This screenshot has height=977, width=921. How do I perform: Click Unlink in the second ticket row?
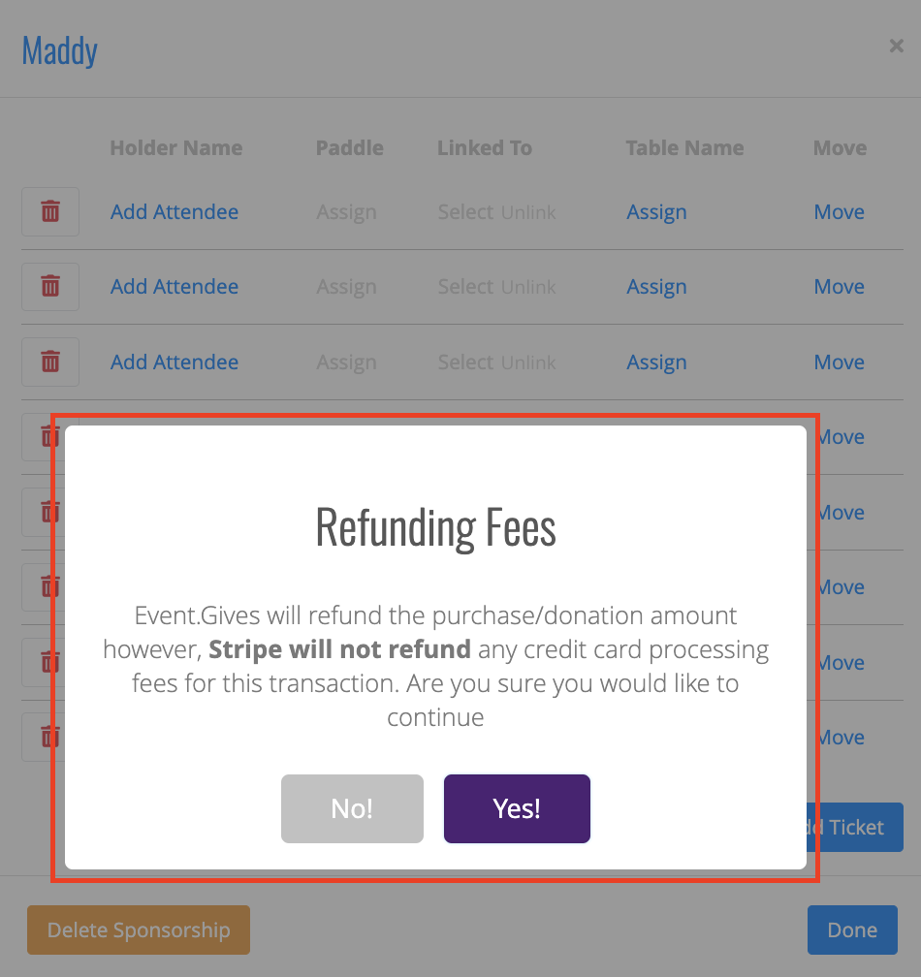[x=528, y=287]
